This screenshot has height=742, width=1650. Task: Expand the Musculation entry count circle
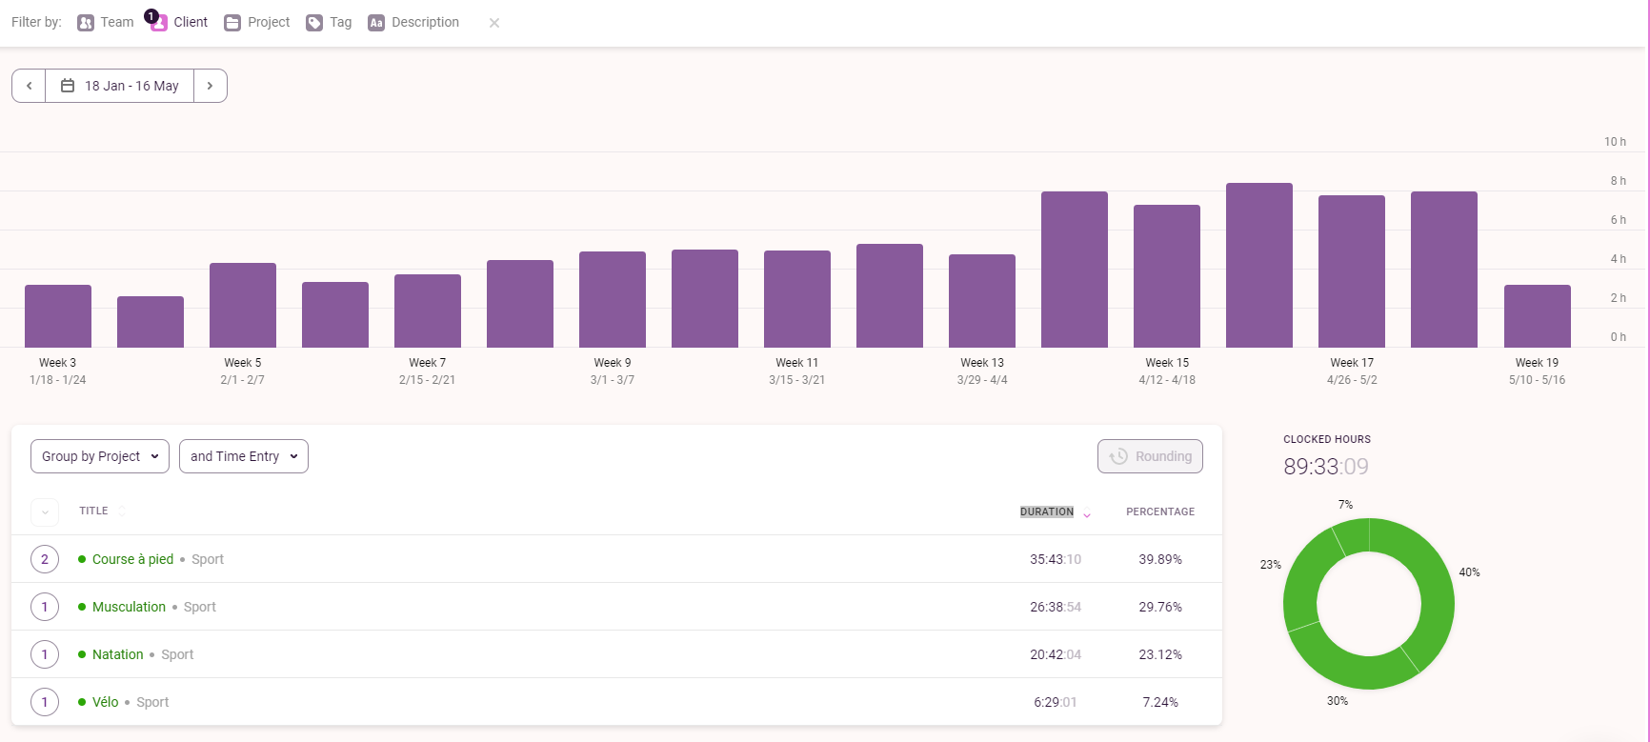pyautogui.click(x=45, y=607)
